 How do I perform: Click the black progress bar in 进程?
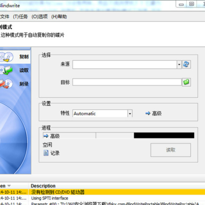(164, 136)
